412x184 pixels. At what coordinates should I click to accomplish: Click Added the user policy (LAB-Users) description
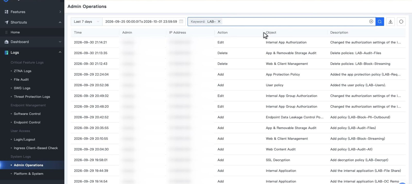[x=358, y=85]
